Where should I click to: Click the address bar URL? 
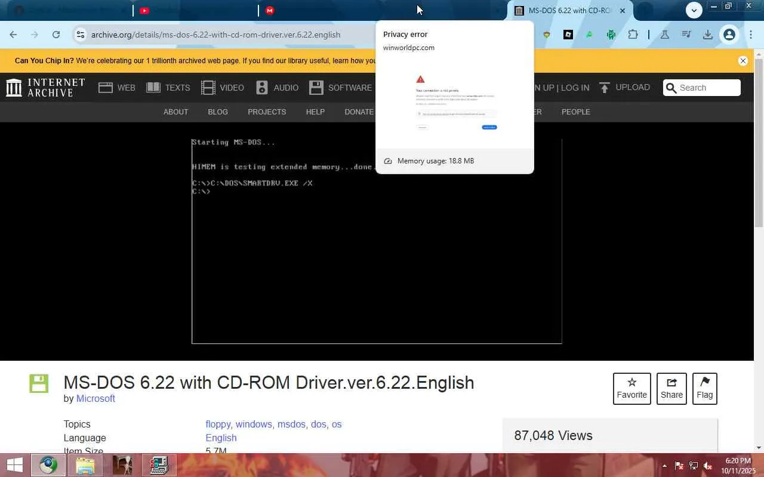click(x=215, y=35)
